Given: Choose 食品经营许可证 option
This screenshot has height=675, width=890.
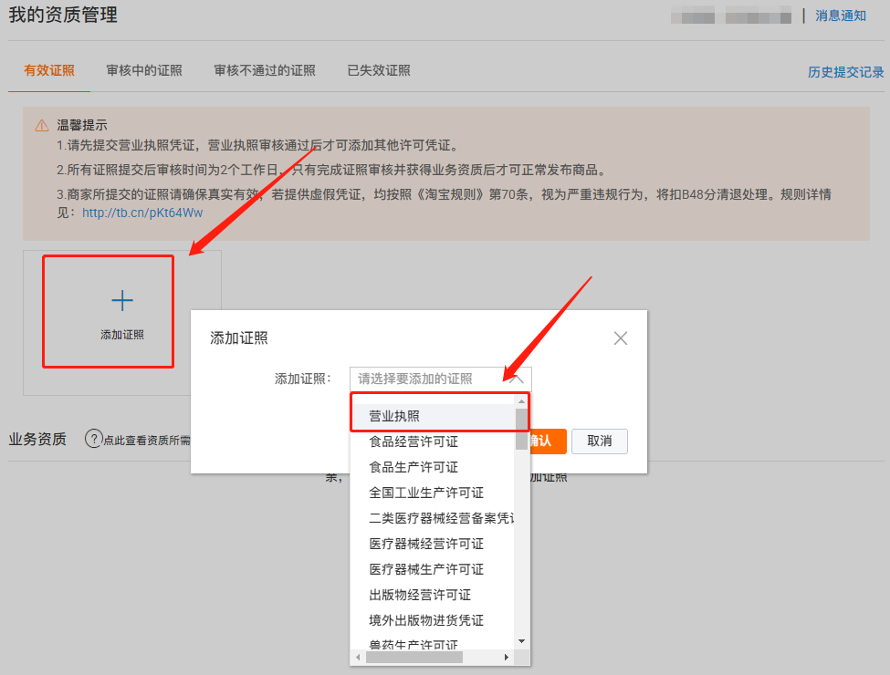Looking at the screenshot, I should [414, 441].
